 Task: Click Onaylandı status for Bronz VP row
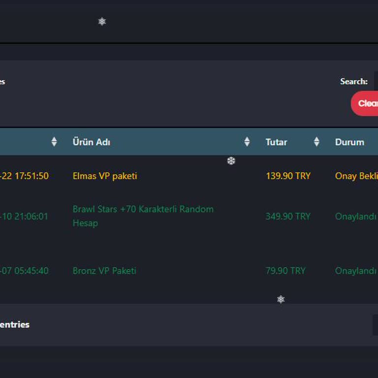pyautogui.click(x=356, y=271)
